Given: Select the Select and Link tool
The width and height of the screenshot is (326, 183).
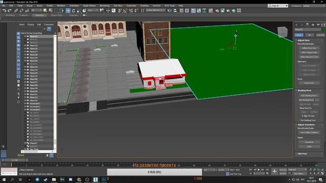Looking at the screenshot, I should [16, 11].
